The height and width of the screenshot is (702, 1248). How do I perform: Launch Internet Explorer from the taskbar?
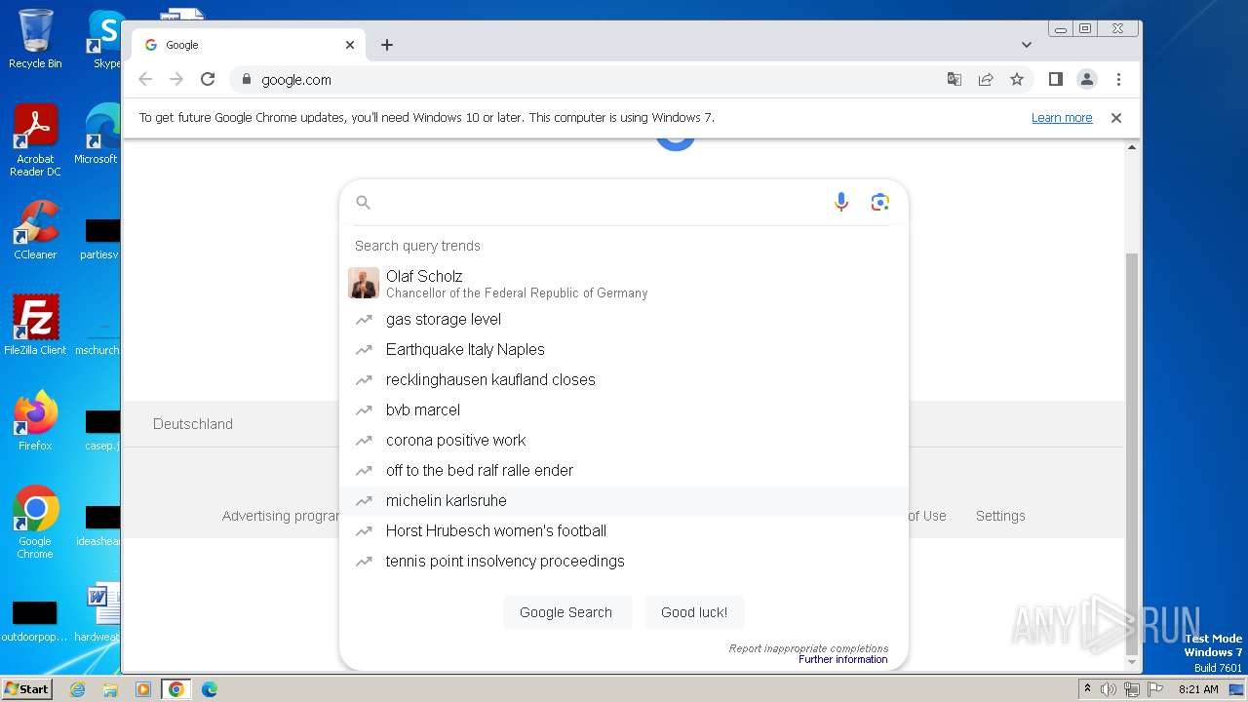click(78, 689)
